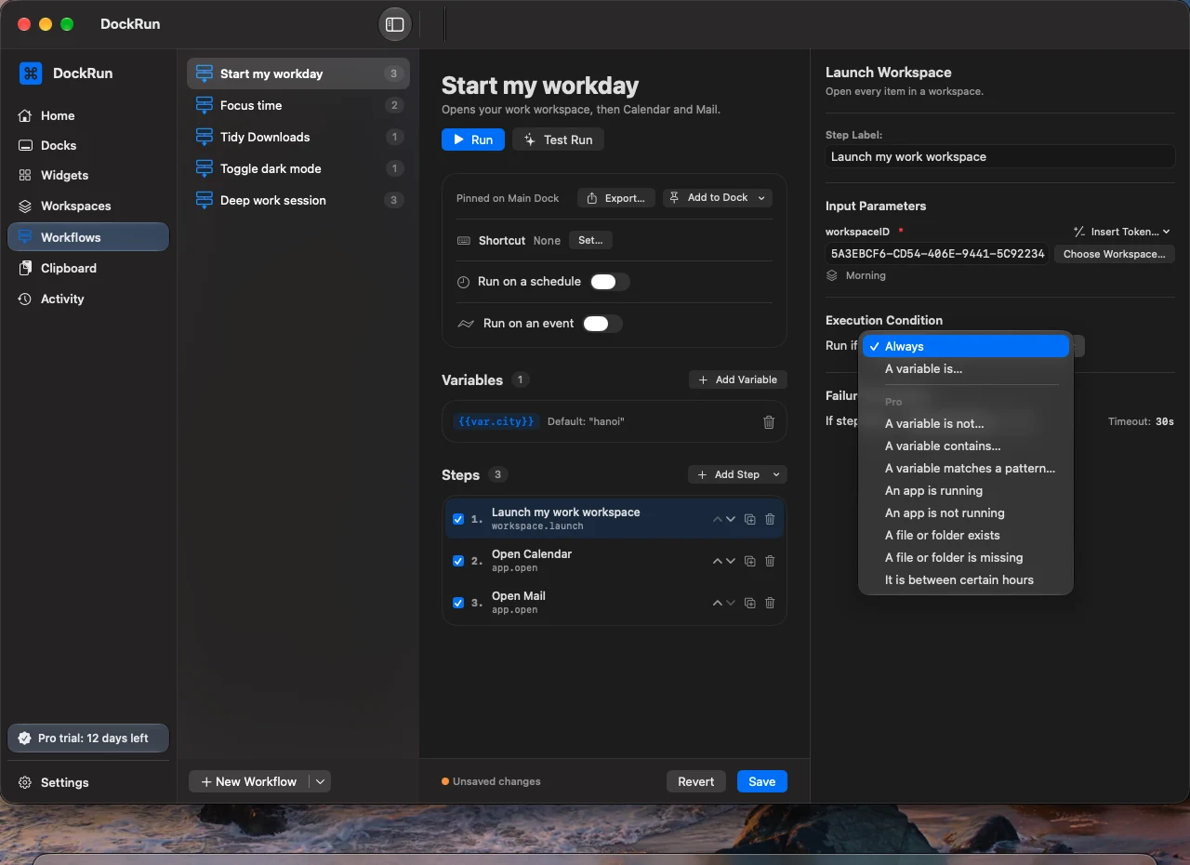Screen dimensions: 1190x865
Task: Run the workflow with Run button
Action: pyautogui.click(x=473, y=140)
